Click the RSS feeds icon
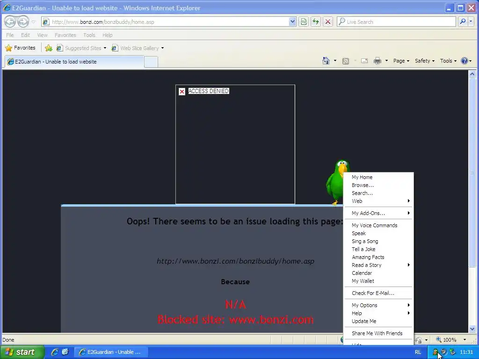Viewport: 479px width, 359px height. (x=346, y=61)
